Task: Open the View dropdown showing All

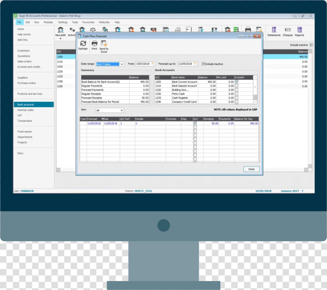Action: (121, 110)
